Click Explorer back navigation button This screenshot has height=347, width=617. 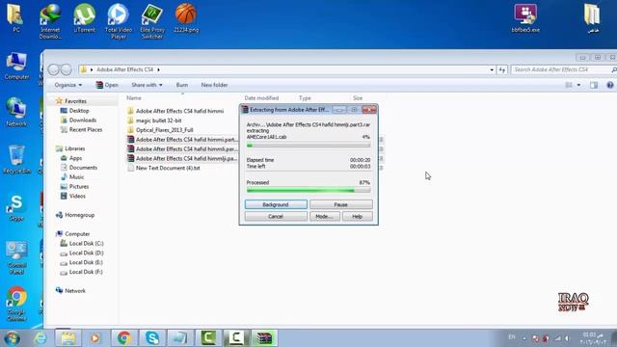[54, 69]
